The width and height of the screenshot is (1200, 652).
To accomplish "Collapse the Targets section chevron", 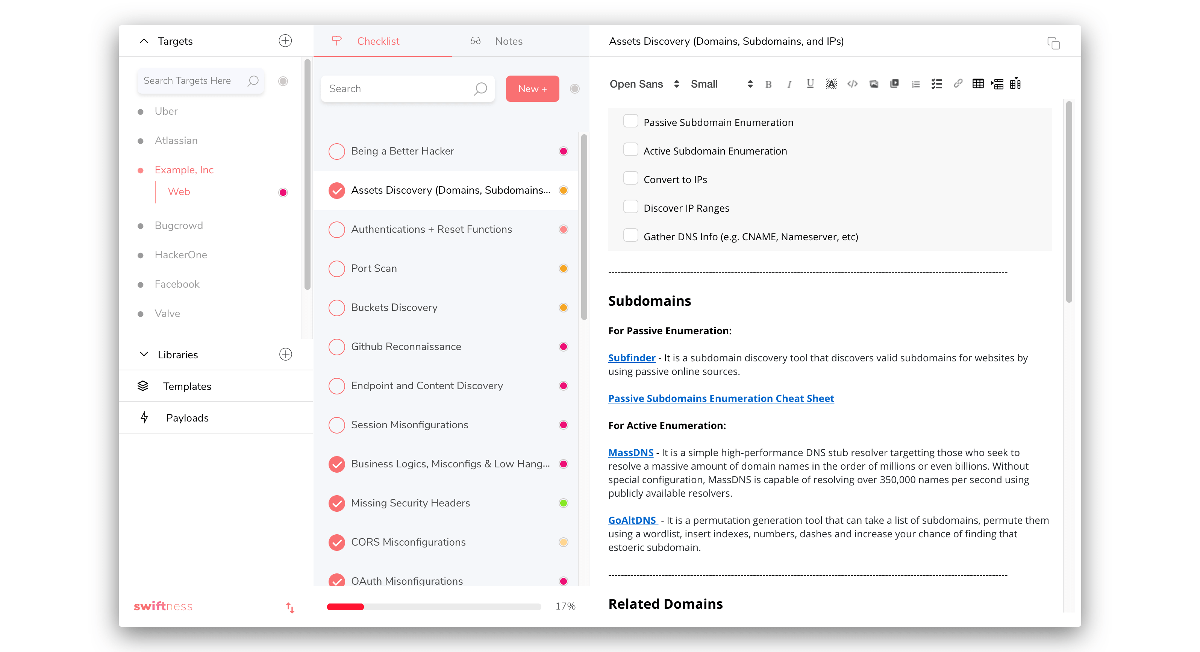I will [x=144, y=41].
